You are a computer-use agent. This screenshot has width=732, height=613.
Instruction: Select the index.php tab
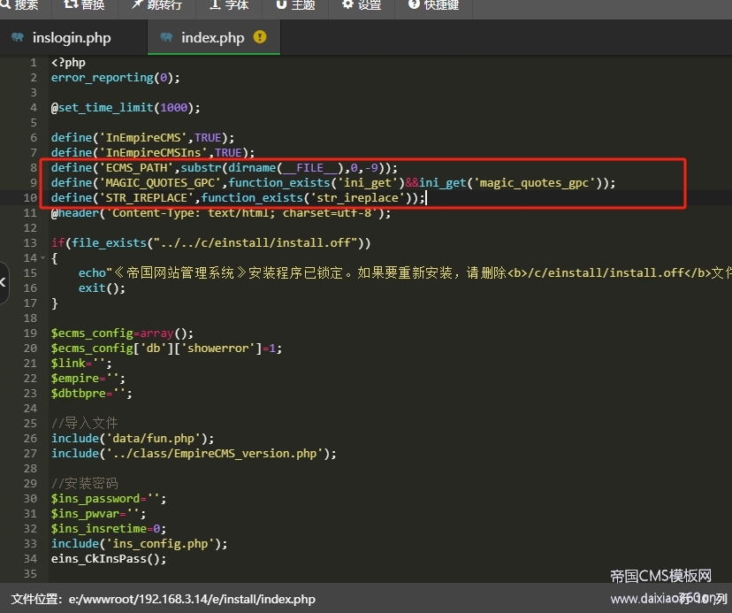tap(212, 38)
